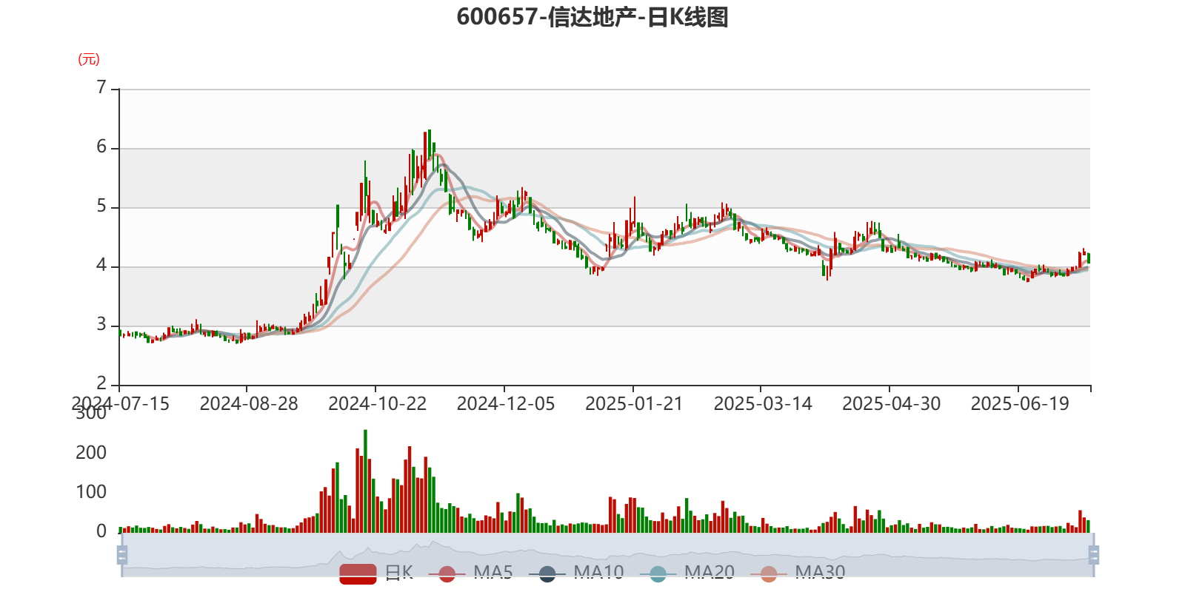1185x592 pixels.
Task: Click the volume axis label 200
Action: (91, 453)
